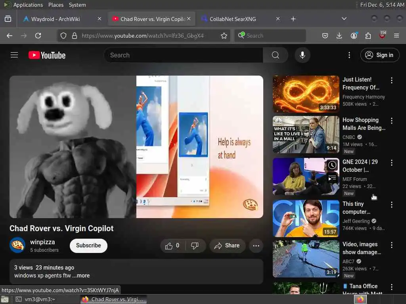406x304 pixels.
Task: Open the Jeff Geerling channel link
Action: pyautogui.click(x=356, y=221)
